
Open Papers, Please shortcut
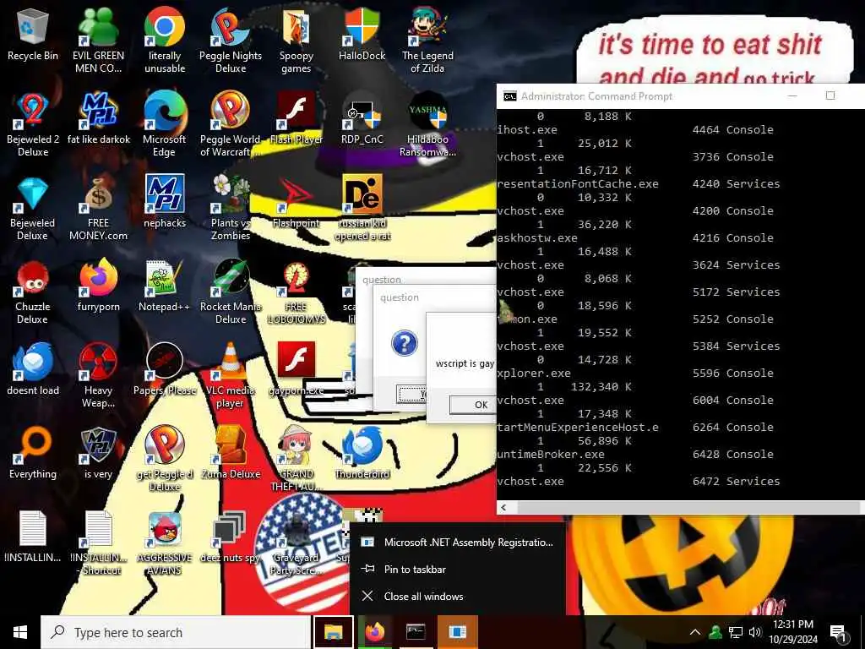point(165,369)
